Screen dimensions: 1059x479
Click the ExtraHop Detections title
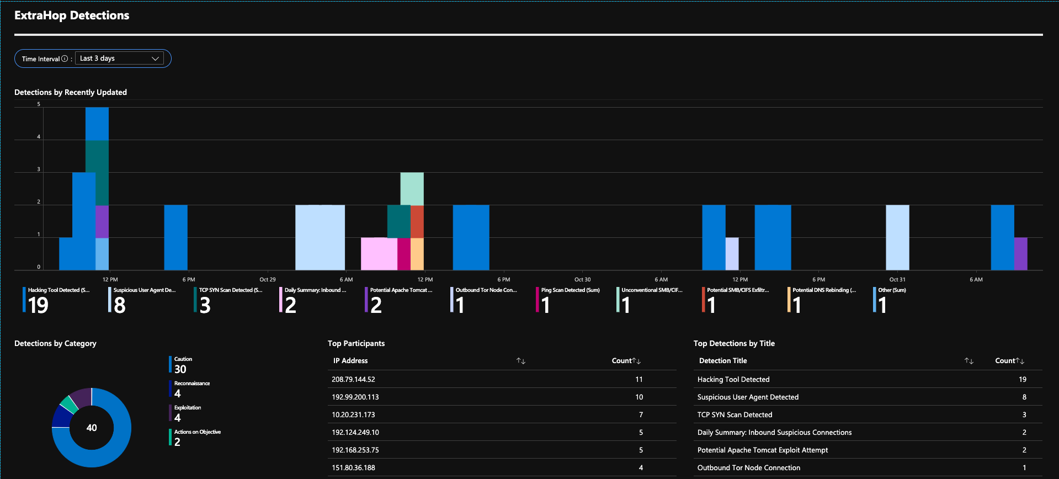click(x=72, y=15)
